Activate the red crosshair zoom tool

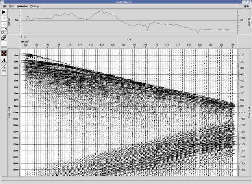click(4, 53)
